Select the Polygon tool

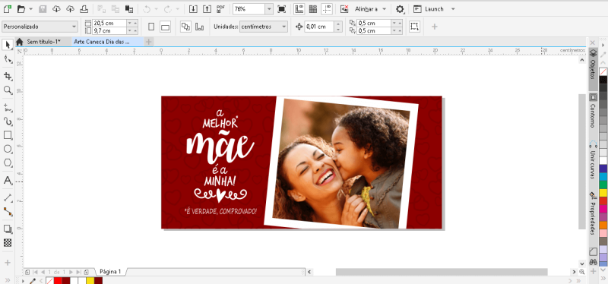(x=8, y=163)
